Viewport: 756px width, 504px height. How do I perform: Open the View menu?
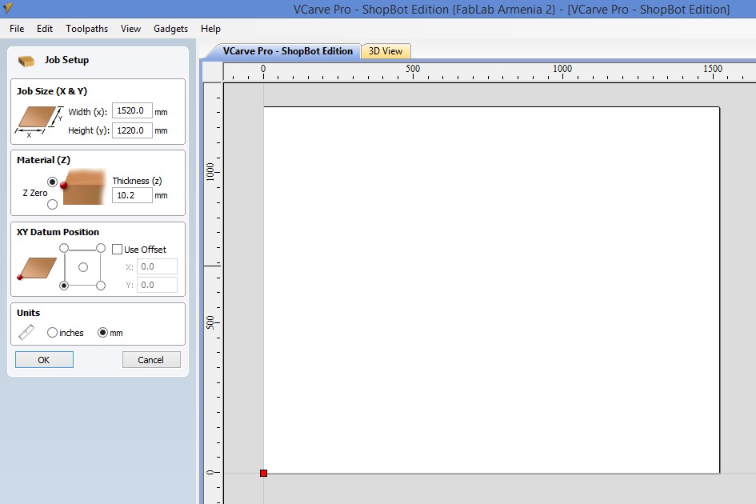130,29
